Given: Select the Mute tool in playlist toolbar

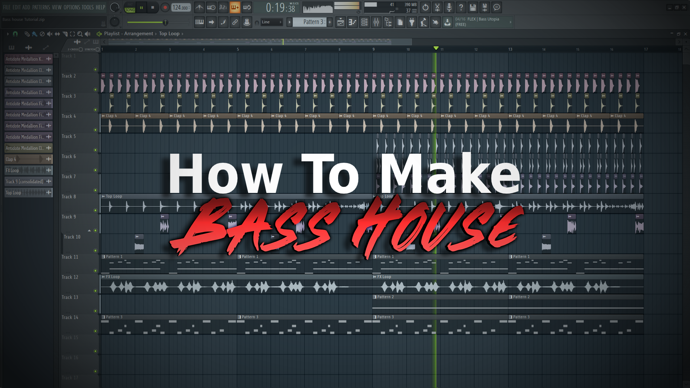Looking at the screenshot, I should [50, 34].
